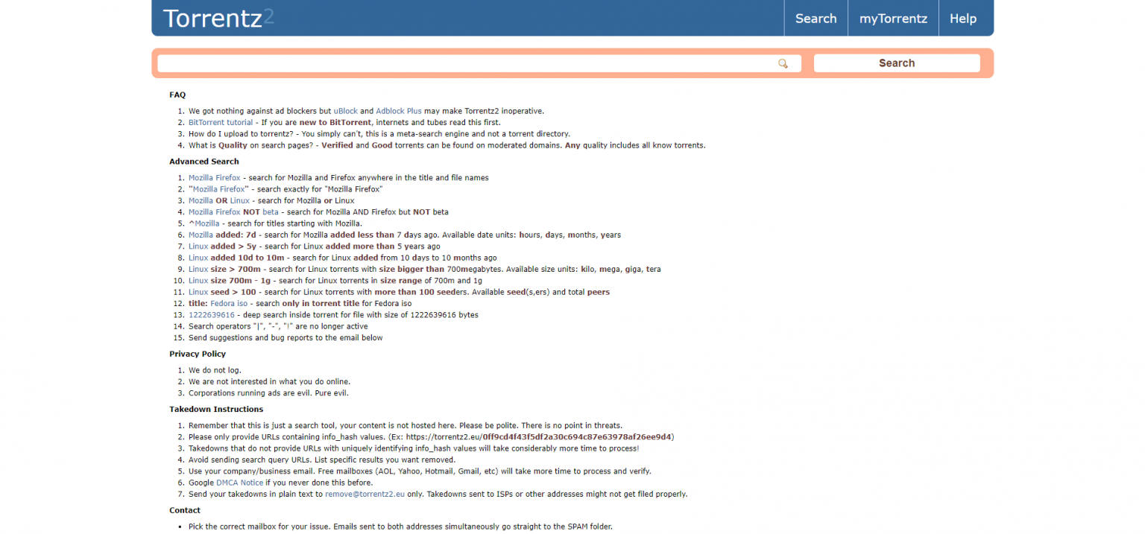Open the BitTorrent tutorial link
This screenshot has height=534, width=1145.
[220, 122]
